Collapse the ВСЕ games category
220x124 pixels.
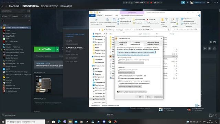1,25
